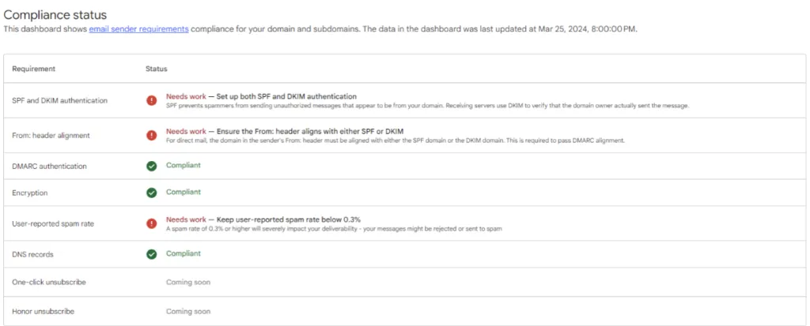Click the One-click unsubscribe row label
The image size is (810, 326).
coord(49,282)
